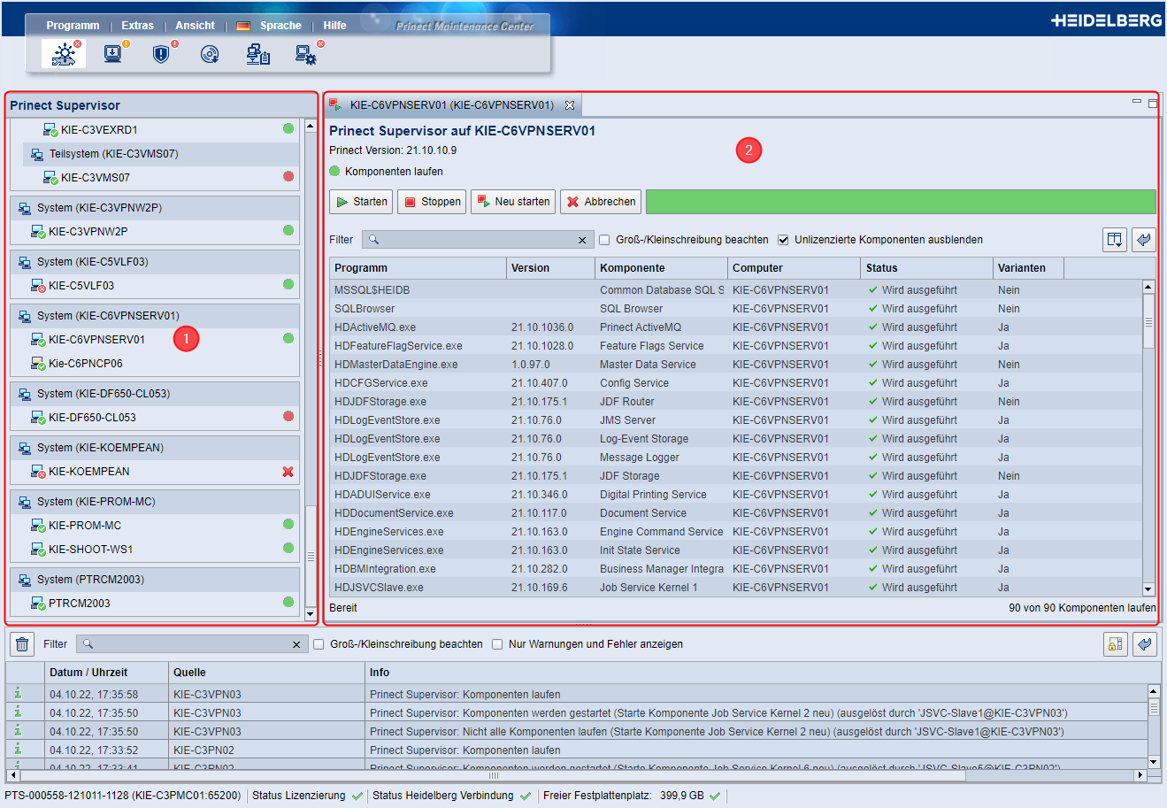
Task: Open the Ansicht menu
Action: point(195,26)
